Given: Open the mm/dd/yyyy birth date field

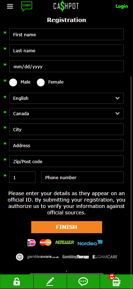Looking at the screenshot, I should coord(66,66).
